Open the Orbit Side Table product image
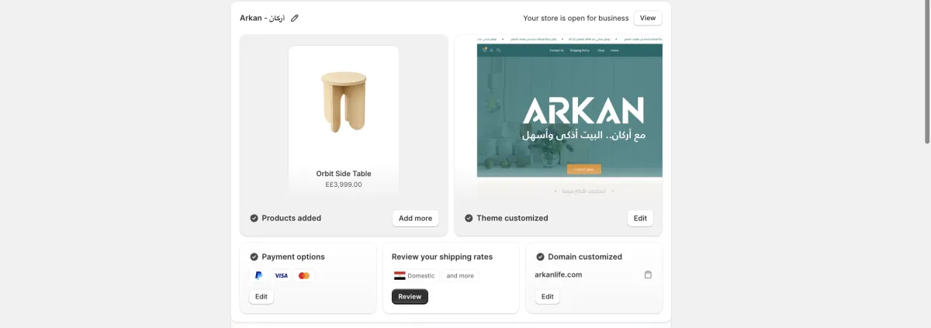Viewport: 931px width, 328px height. 344,105
